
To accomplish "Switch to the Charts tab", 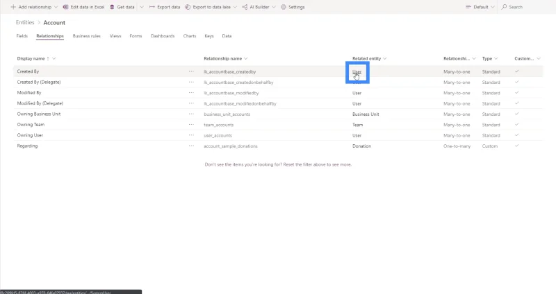I will click(x=190, y=36).
